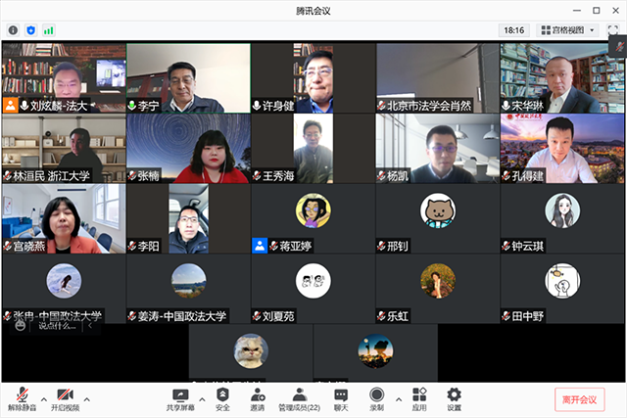Click the emoji icon in chat bar
Image resolution: width=627 pixels, height=418 pixels.
click(20, 326)
